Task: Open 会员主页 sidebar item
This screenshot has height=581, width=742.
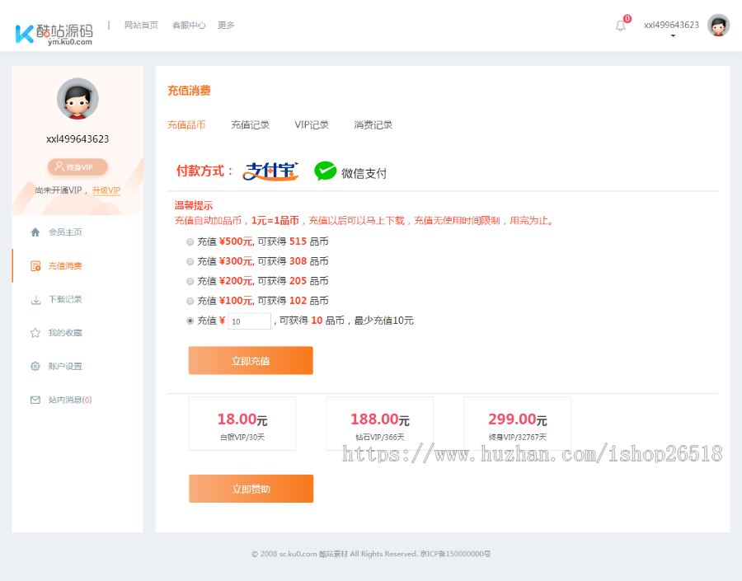Action: [x=65, y=232]
